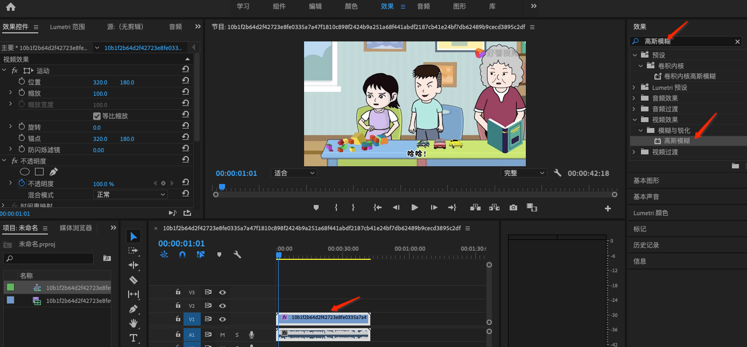Hide track V3 with eye icon
Viewport: 747px width, 347px height.
[x=222, y=292]
